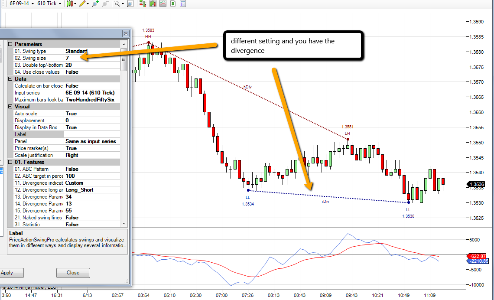The image size is (494, 300).
Task: Click the rDiv divergence label
Action: (x=325, y=201)
